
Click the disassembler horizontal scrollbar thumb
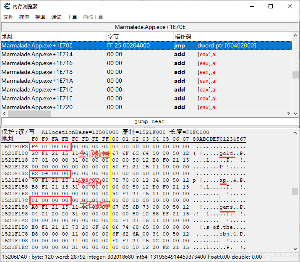tap(29, 113)
